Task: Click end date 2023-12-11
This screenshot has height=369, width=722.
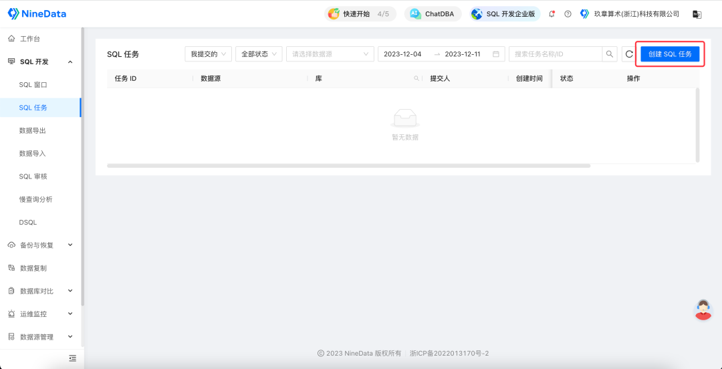Action: pos(463,54)
